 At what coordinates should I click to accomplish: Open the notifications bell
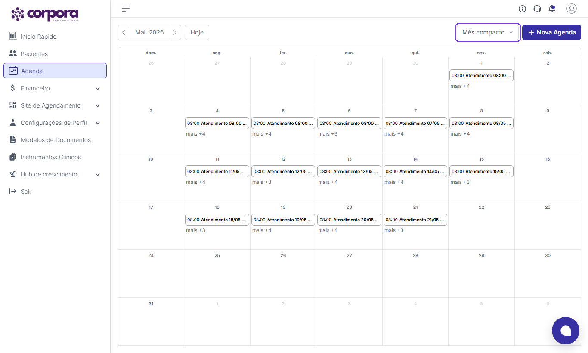[x=552, y=9]
